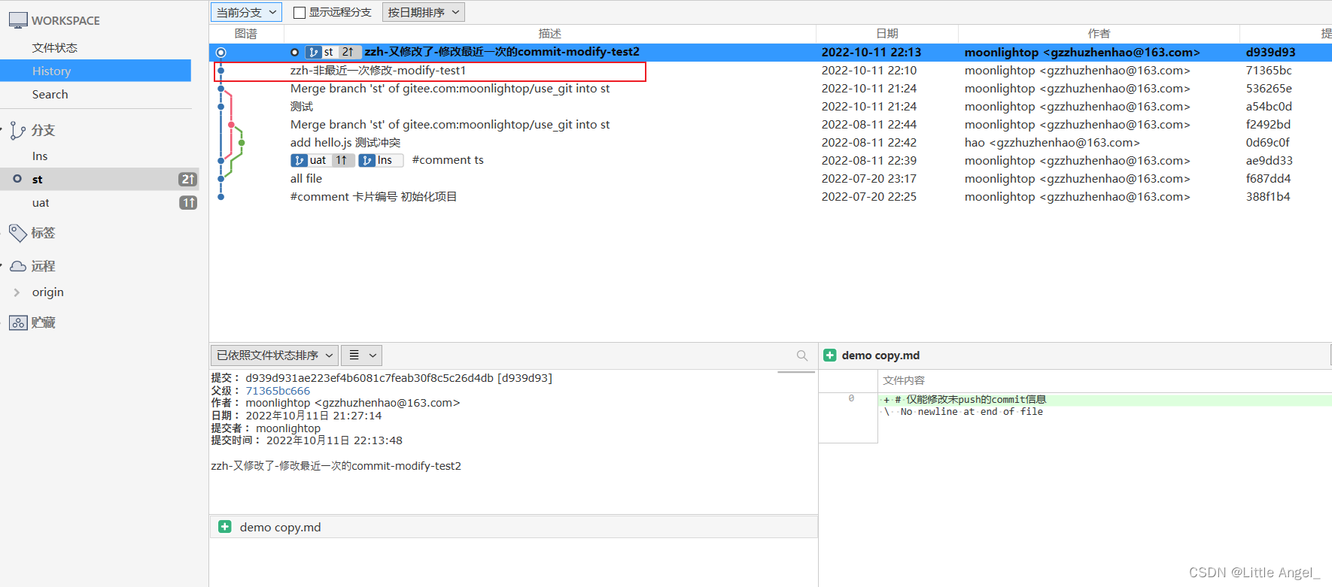Click the green graph node of add hello.js commit

(242, 142)
